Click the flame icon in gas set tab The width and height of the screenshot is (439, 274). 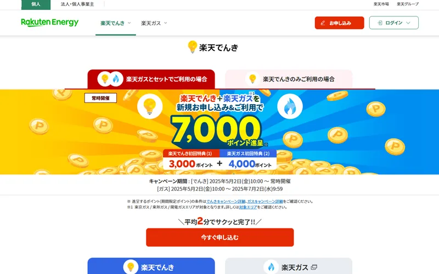point(116,79)
